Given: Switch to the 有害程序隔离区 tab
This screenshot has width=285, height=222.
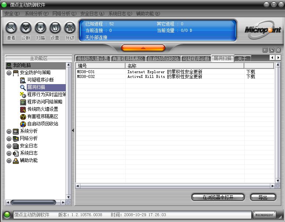Looking at the screenshot, I should click(128, 59).
